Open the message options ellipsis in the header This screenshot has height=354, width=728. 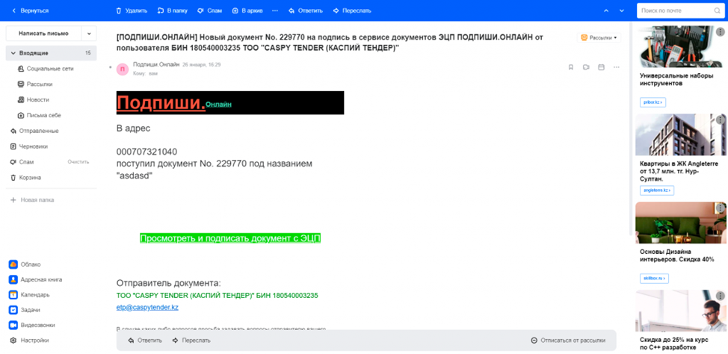click(616, 67)
